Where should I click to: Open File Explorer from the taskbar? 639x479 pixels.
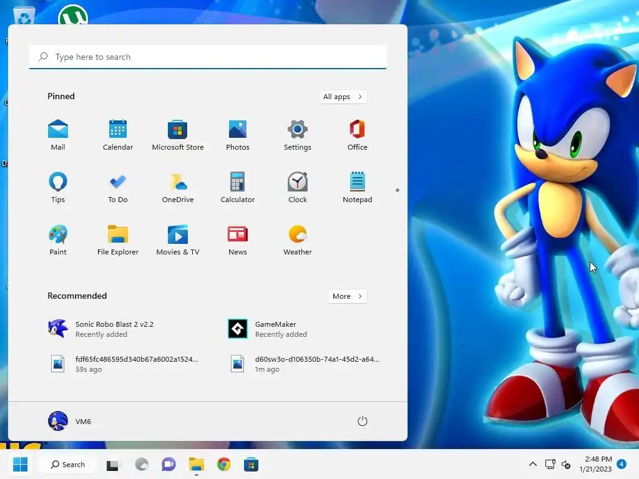tap(197, 464)
